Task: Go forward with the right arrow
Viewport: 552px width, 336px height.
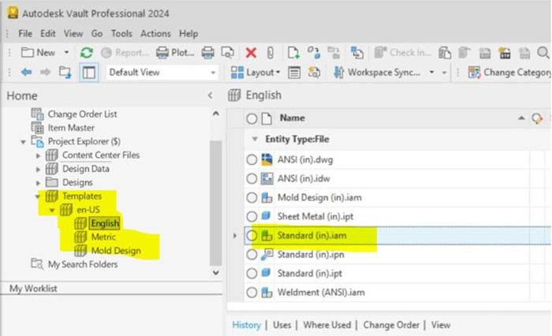Action: [x=46, y=73]
